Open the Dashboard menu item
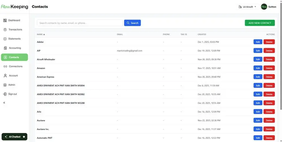The image size is (282, 142). click(14, 20)
